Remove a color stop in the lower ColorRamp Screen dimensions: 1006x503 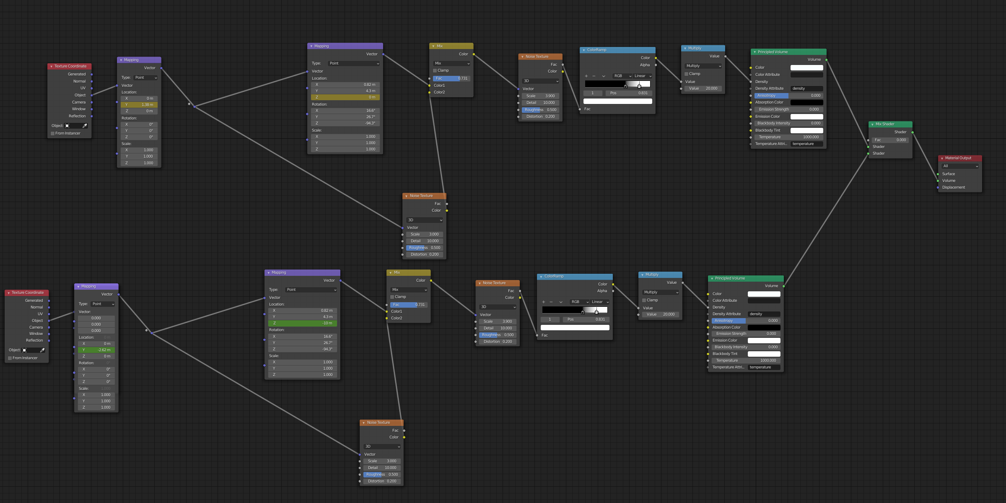coord(551,302)
